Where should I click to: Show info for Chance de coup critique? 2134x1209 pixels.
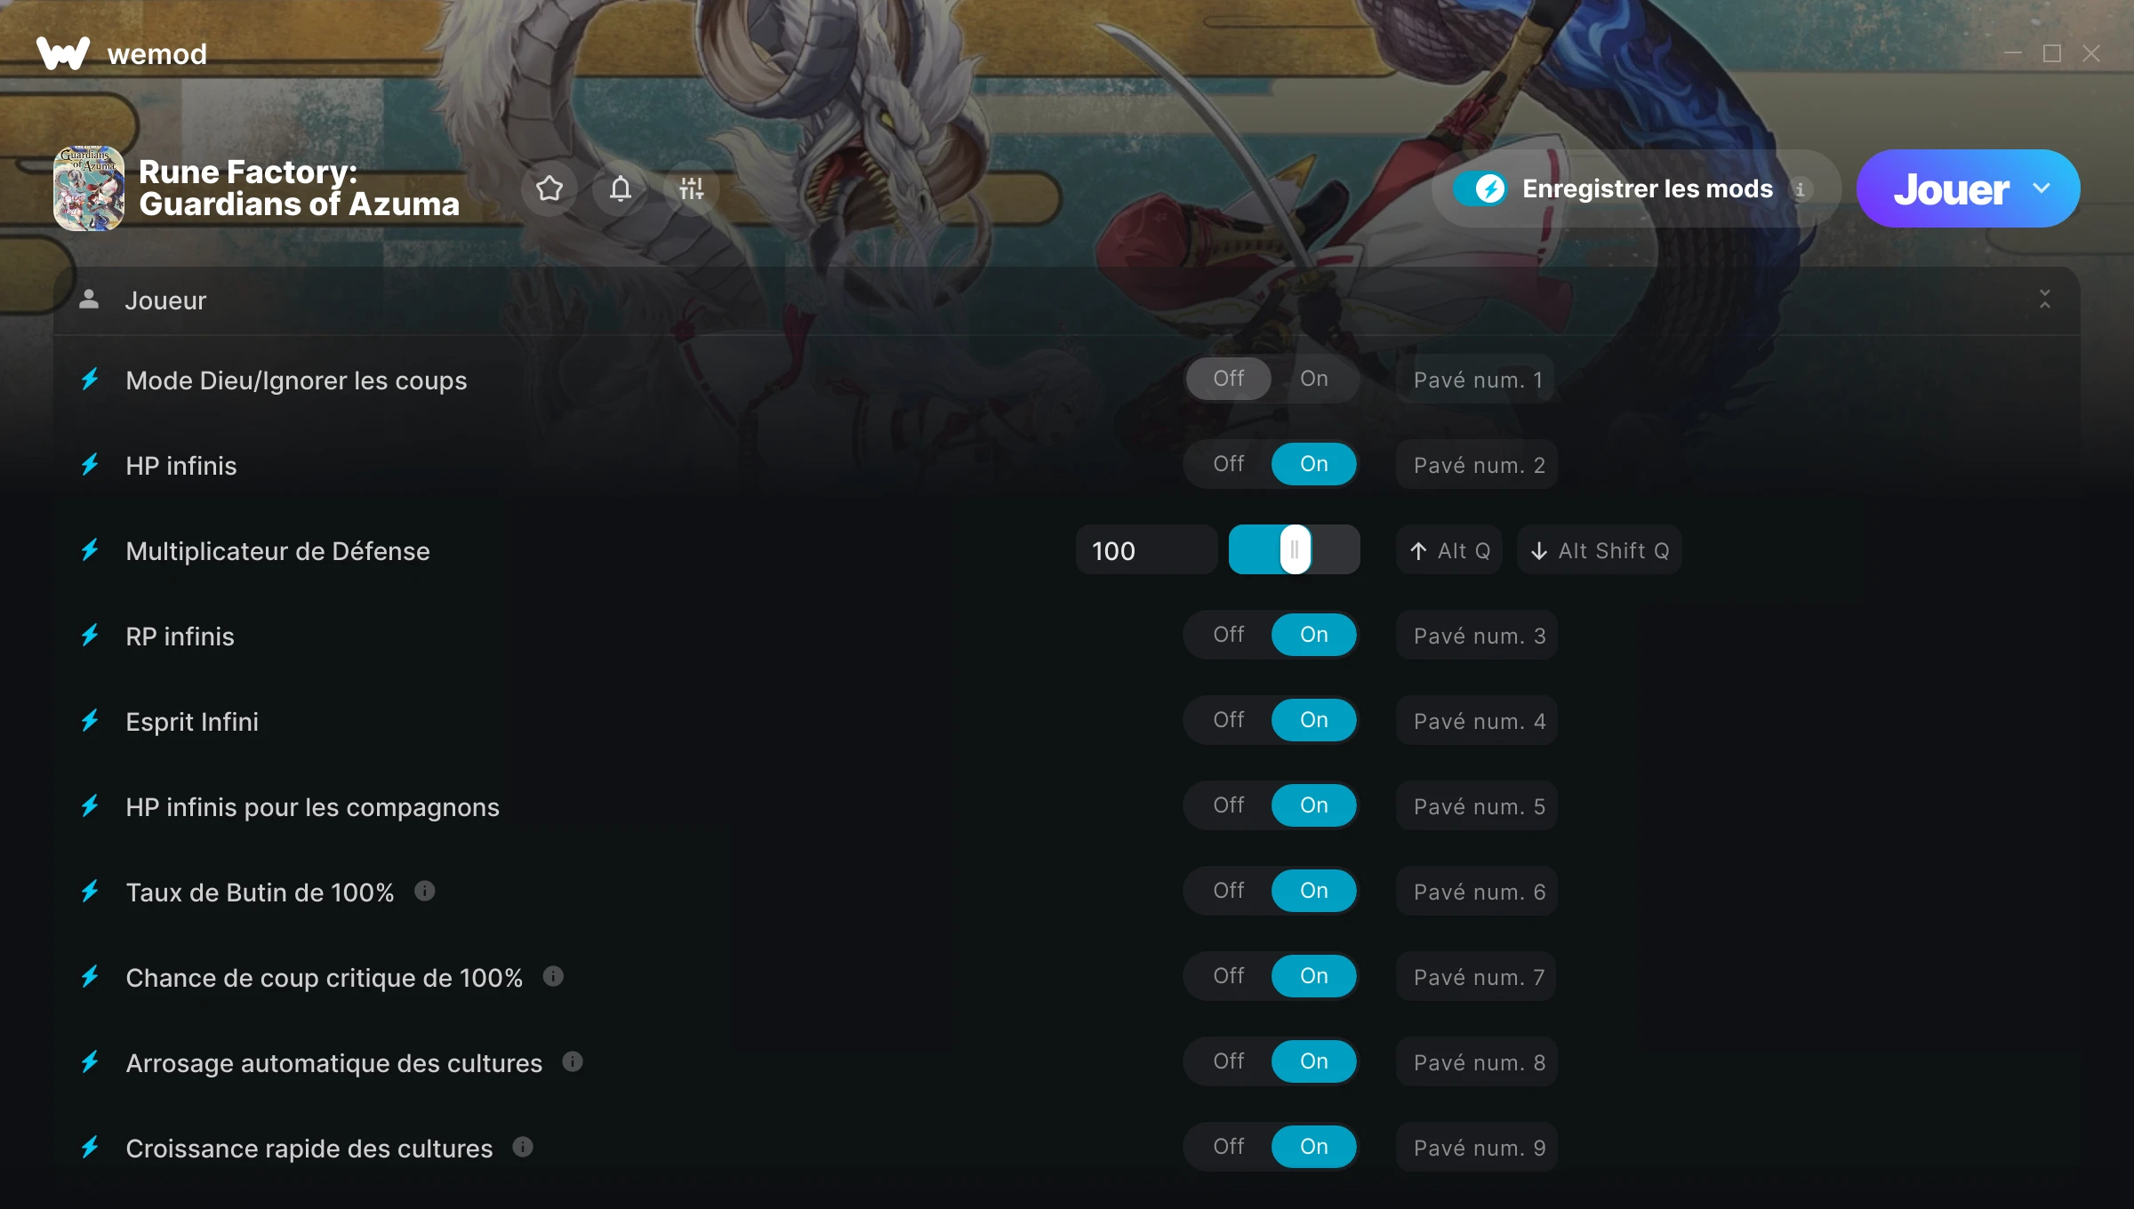pyautogui.click(x=553, y=976)
